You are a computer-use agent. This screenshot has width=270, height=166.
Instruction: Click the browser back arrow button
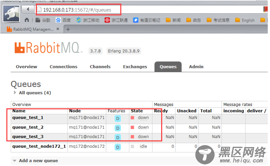[28, 9]
